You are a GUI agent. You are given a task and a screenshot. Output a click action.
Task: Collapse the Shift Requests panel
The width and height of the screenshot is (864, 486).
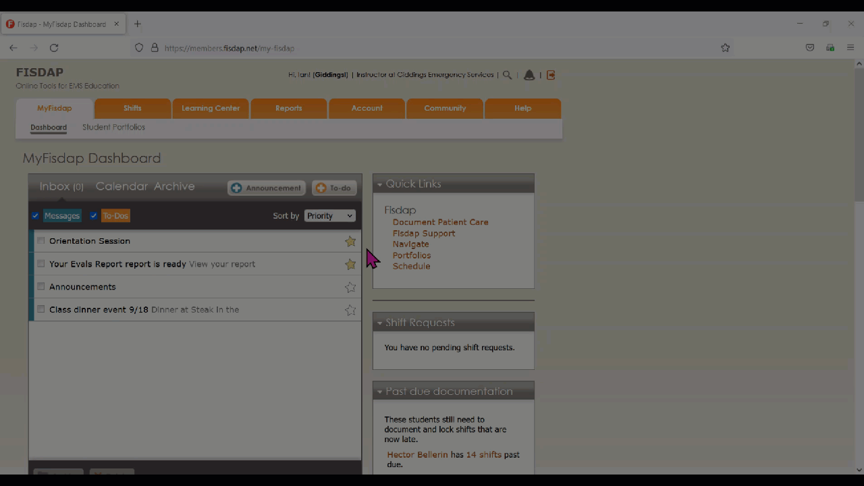coord(380,323)
